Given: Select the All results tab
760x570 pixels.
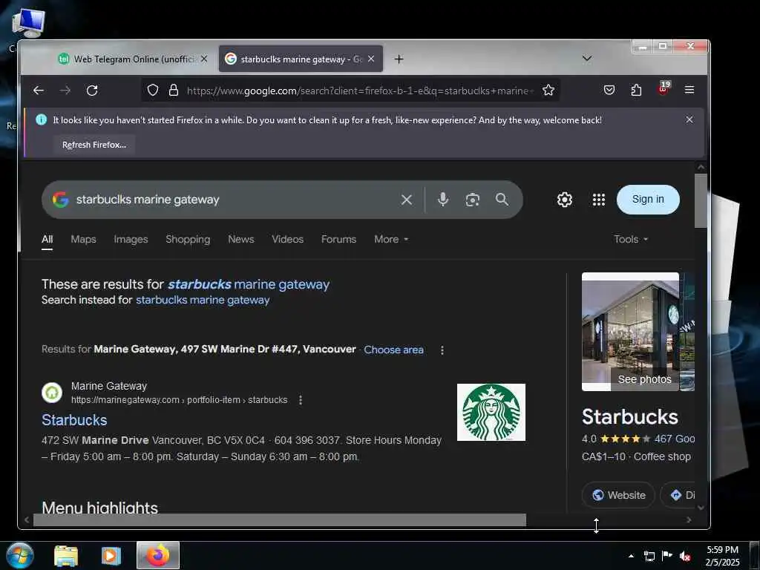Looking at the screenshot, I should click(47, 240).
